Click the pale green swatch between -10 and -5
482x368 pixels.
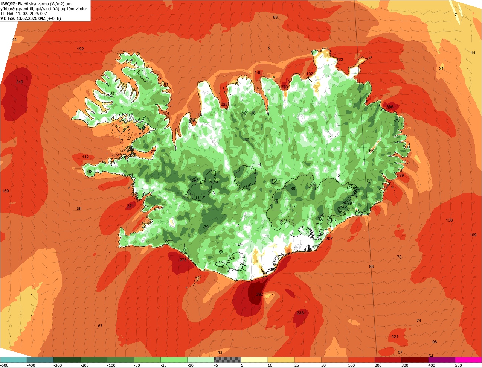pos(201,360)
